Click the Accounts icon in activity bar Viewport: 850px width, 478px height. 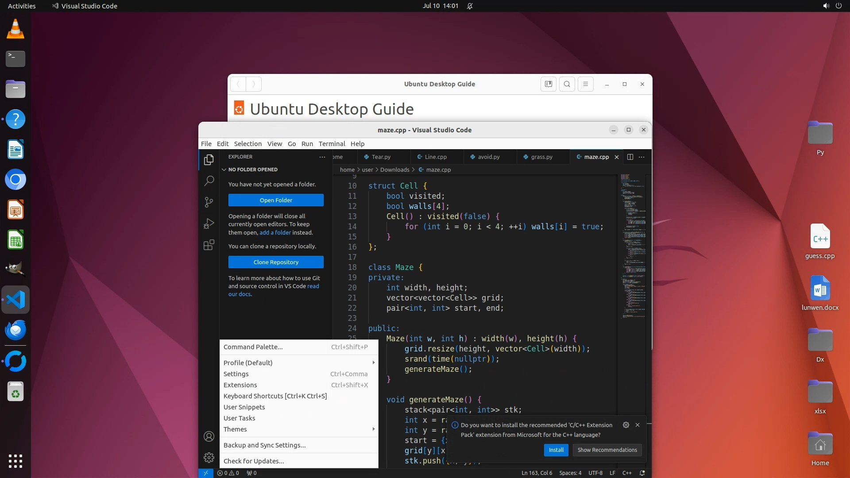(x=209, y=436)
